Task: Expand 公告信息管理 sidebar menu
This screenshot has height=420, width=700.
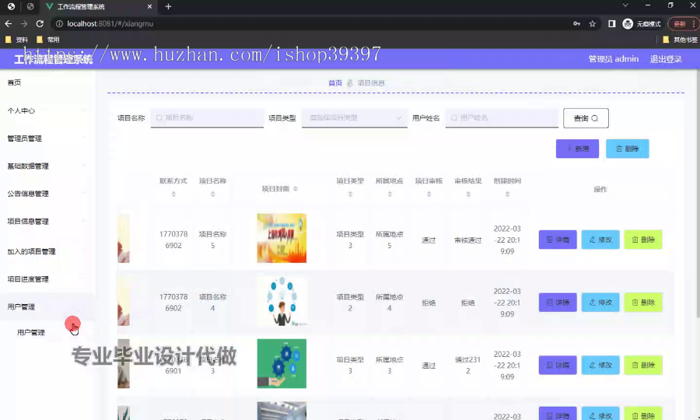Action: pos(47,194)
